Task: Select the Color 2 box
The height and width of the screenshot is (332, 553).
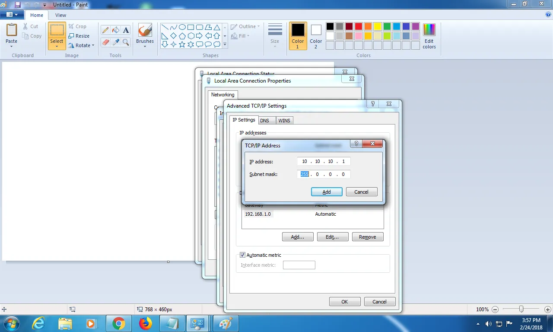Action: 316,36
